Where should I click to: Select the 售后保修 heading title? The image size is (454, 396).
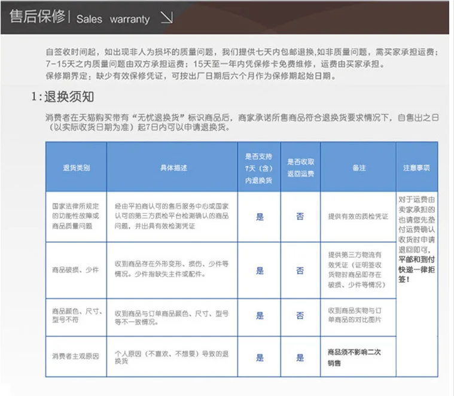point(37,16)
